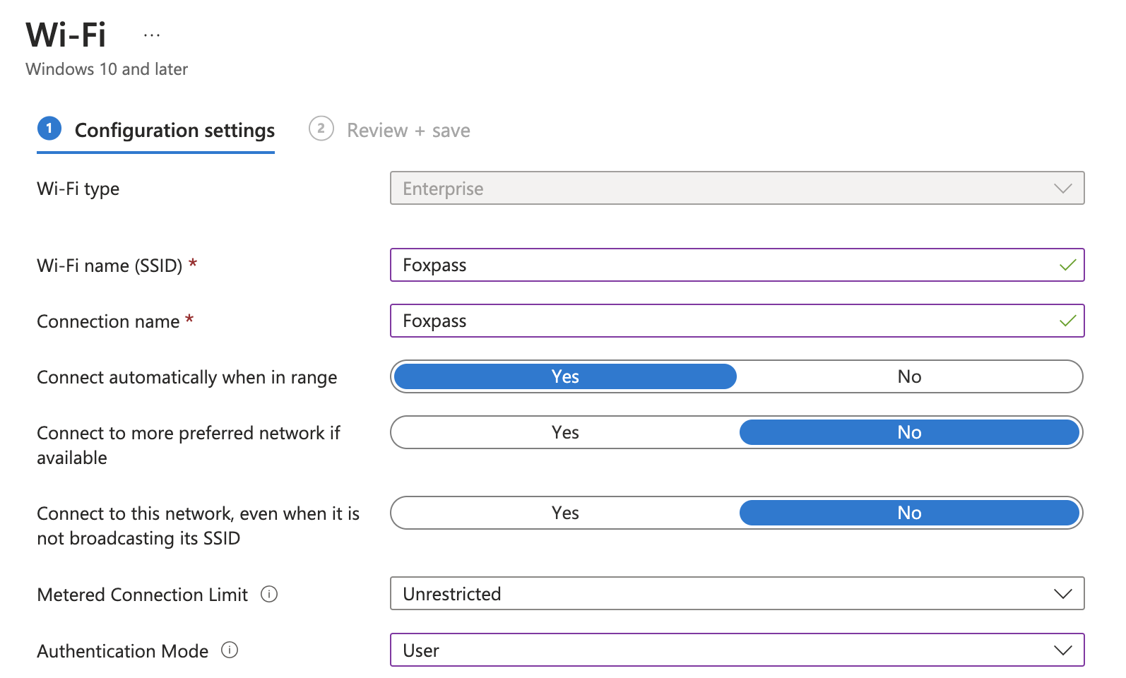
Task: Click the Connect automatically when in range label
Action: pos(186,378)
